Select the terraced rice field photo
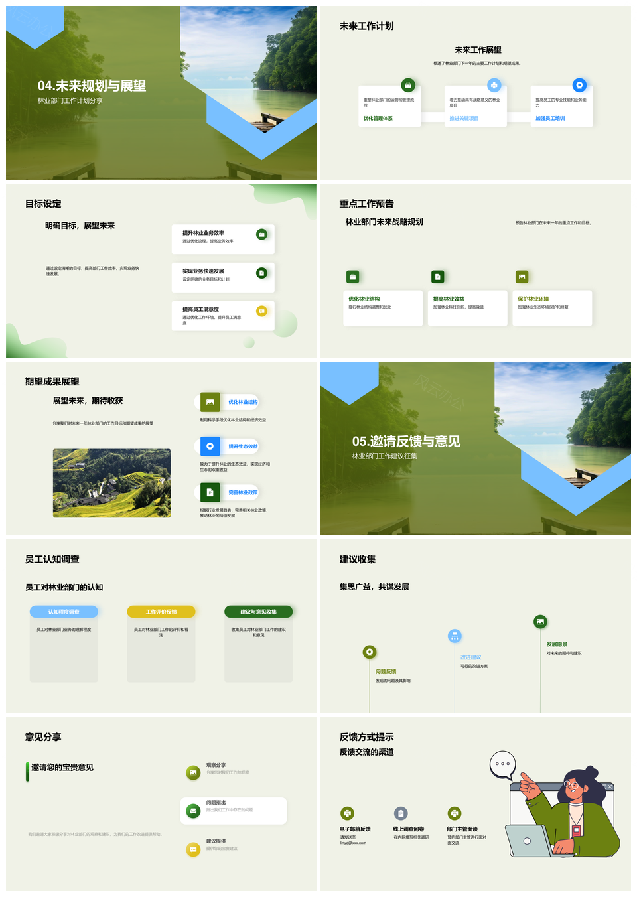 [111, 483]
